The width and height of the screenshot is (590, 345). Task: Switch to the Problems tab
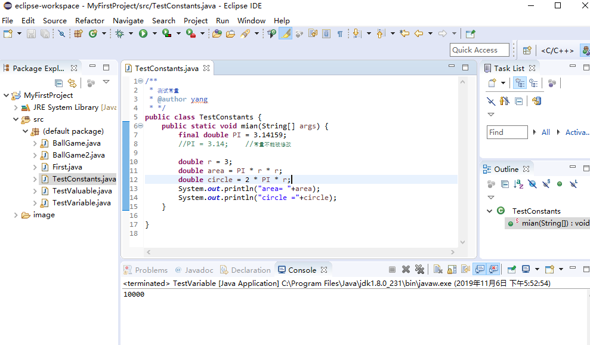[146, 270]
